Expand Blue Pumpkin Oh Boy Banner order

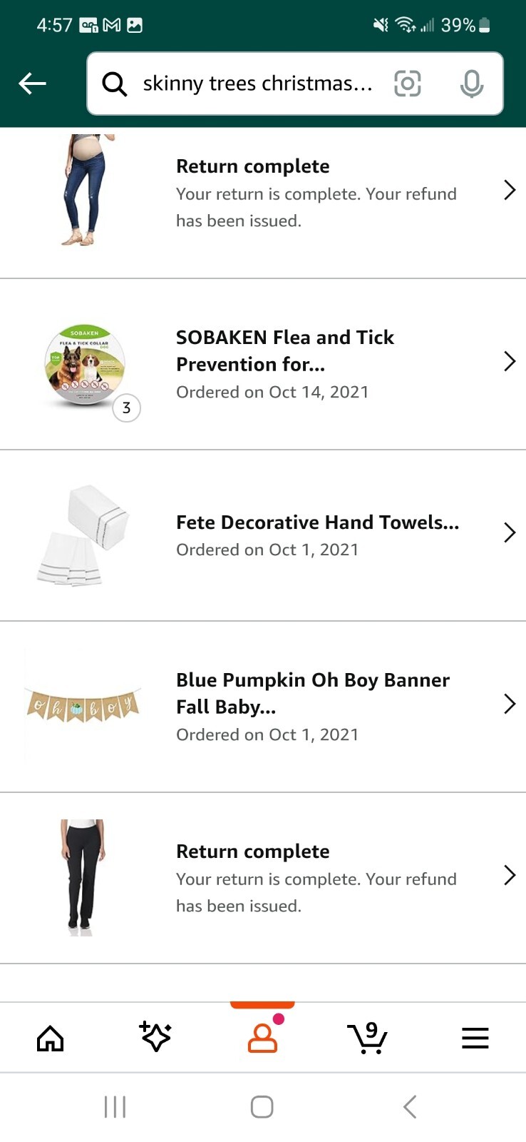click(x=509, y=704)
